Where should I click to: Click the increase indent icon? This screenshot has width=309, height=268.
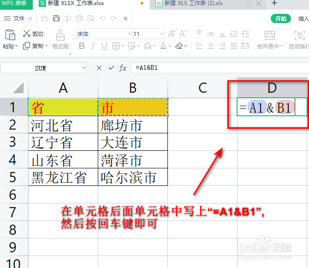(x=245, y=34)
